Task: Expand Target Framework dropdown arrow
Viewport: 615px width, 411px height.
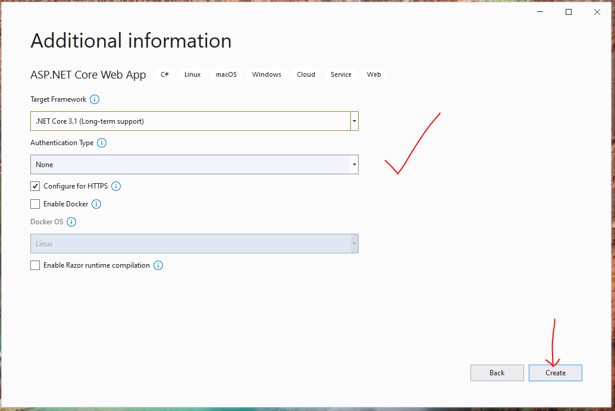Action: (x=354, y=121)
